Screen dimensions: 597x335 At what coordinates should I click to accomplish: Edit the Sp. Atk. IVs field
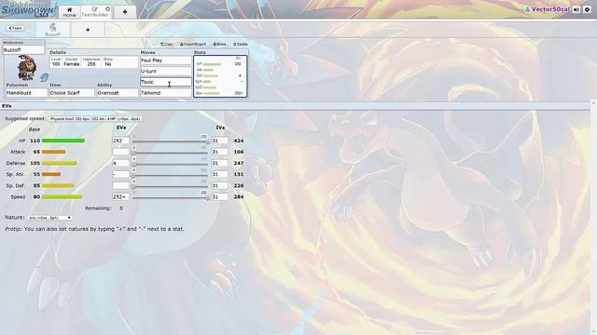220,174
